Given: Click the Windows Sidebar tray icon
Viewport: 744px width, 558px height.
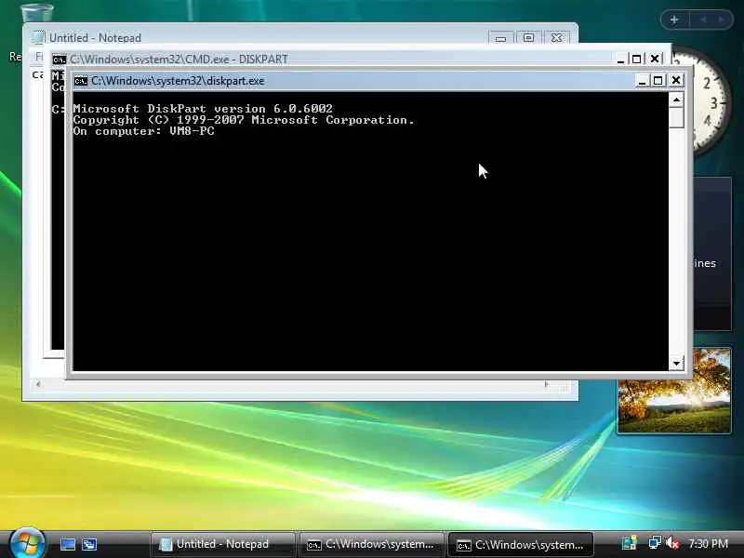Looking at the screenshot, I should pos(630,543).
